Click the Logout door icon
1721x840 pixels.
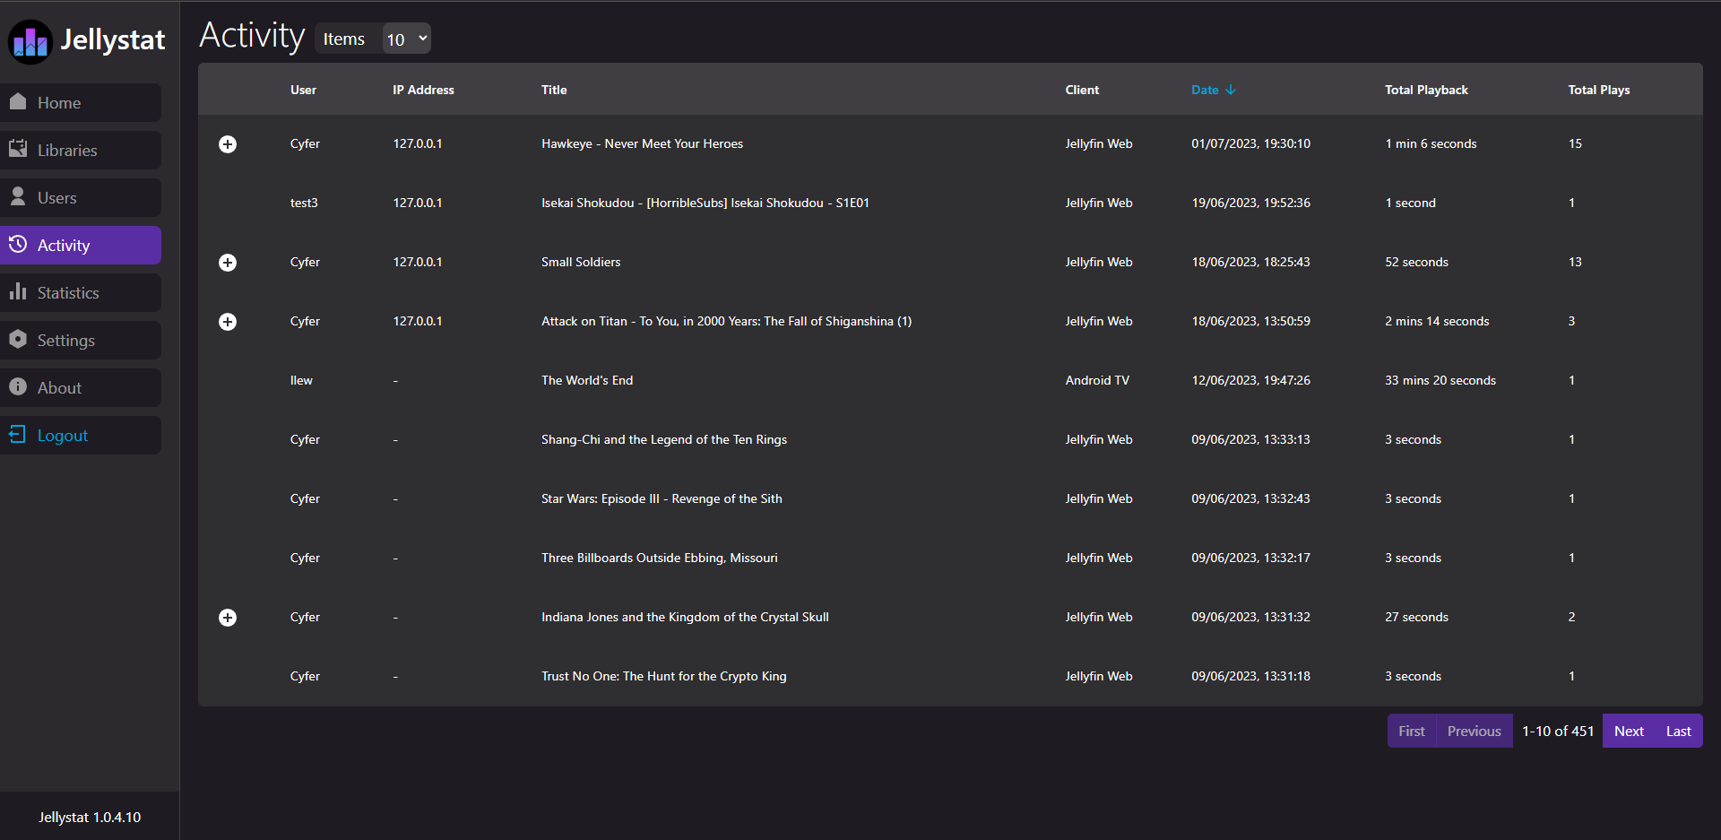coord(18,435)
